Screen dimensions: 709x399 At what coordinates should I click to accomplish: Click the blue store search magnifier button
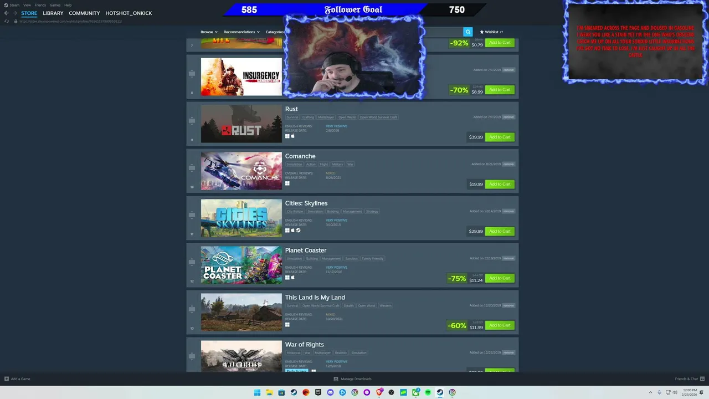coord(468,32)
